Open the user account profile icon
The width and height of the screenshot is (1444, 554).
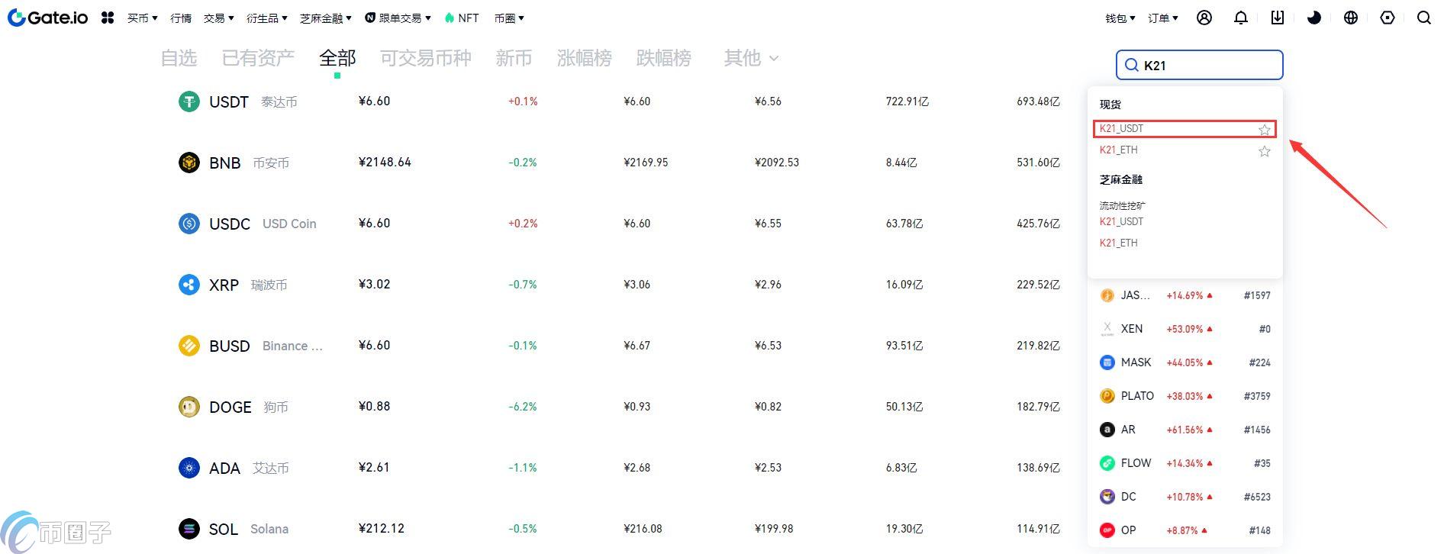1204,18
